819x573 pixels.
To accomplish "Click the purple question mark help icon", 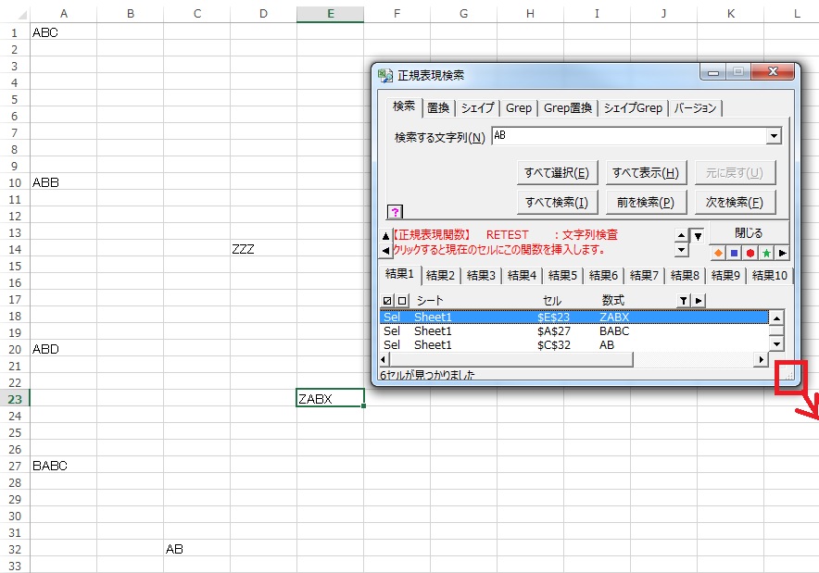I will coord(395,212).
